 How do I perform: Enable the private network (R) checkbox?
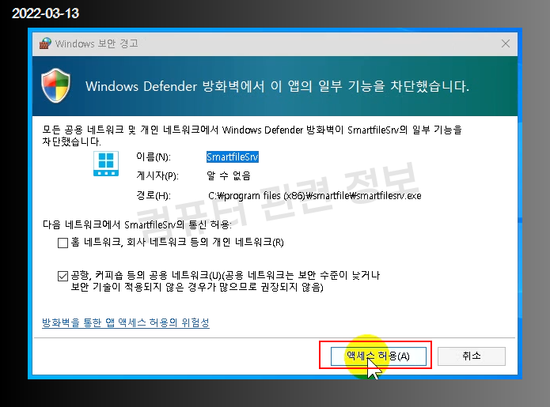pos(63,243)
